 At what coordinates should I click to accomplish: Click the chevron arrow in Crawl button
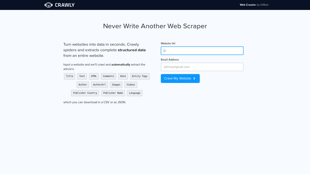[x=194, y=78]
